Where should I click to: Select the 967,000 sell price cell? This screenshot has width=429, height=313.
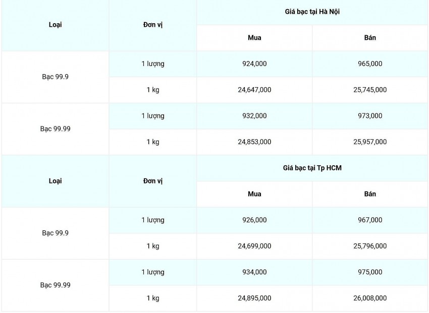370,220
